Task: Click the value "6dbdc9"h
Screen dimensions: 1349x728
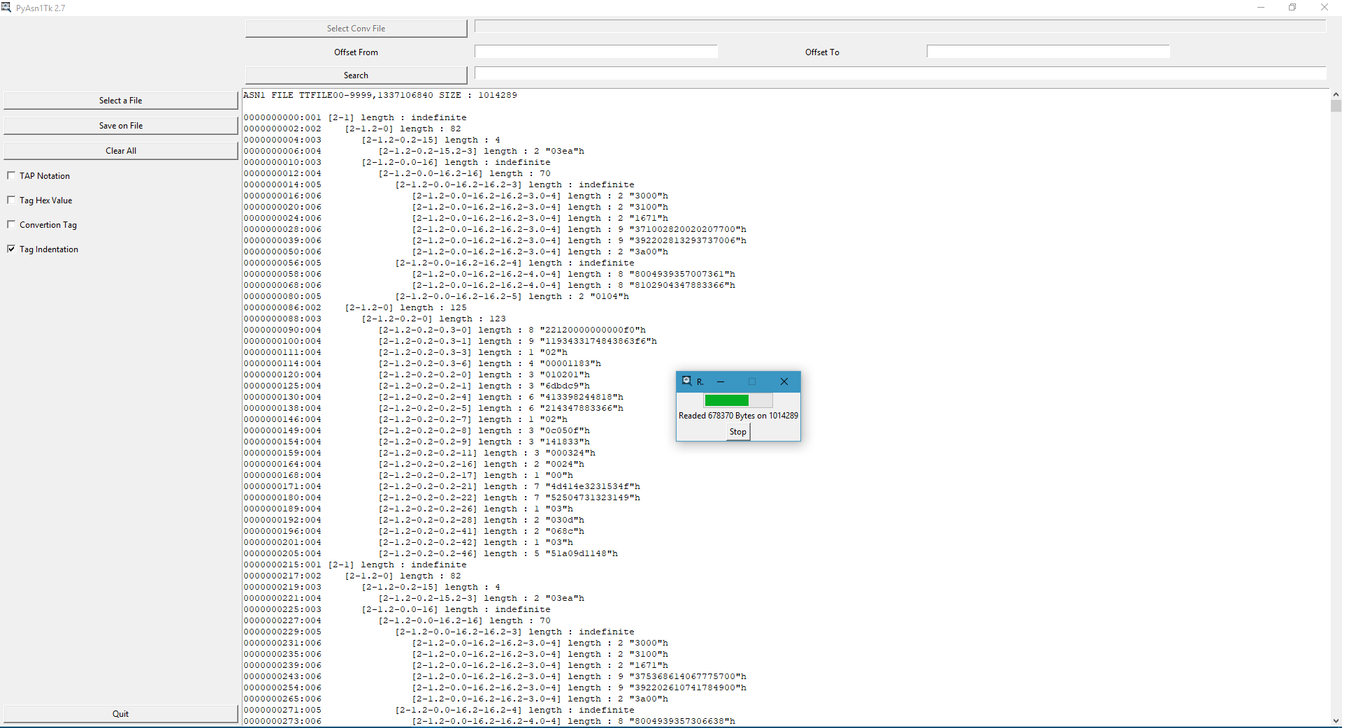Action: point(565,386)
